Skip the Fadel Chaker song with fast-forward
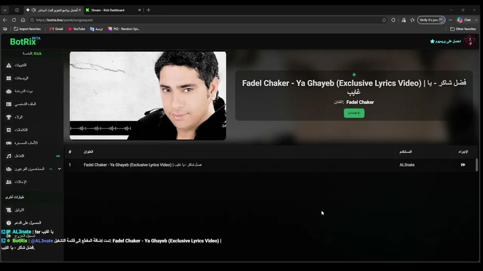Image resolution: width=483 pixels, height=271 pixels. [x=463, y=165]
